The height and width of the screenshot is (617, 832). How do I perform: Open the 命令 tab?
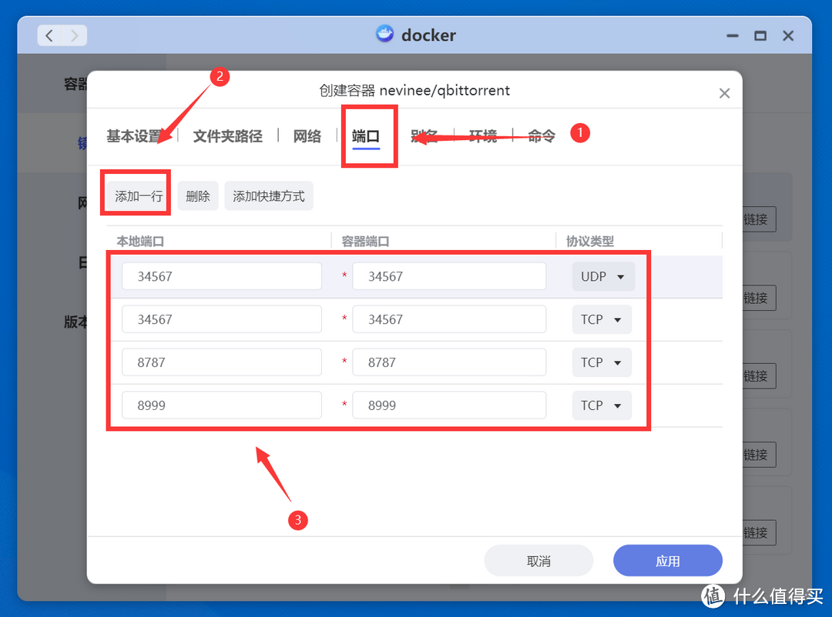[542, 136]
